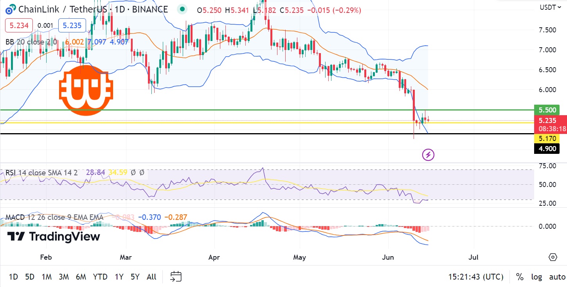Select the 6M time range

81,277
